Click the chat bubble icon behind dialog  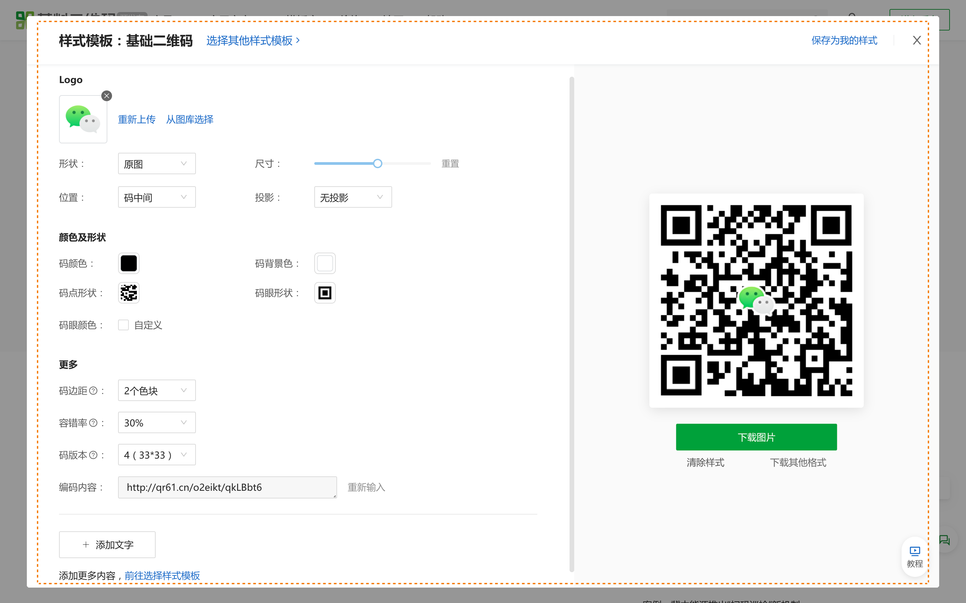[x=945, y=540]
